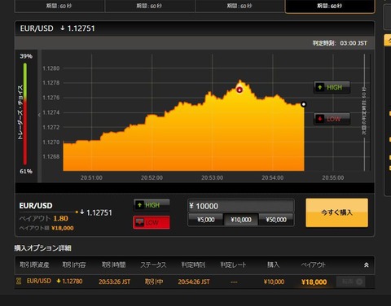
Task: Click the ステータス column header
Action: pos(153,264)
